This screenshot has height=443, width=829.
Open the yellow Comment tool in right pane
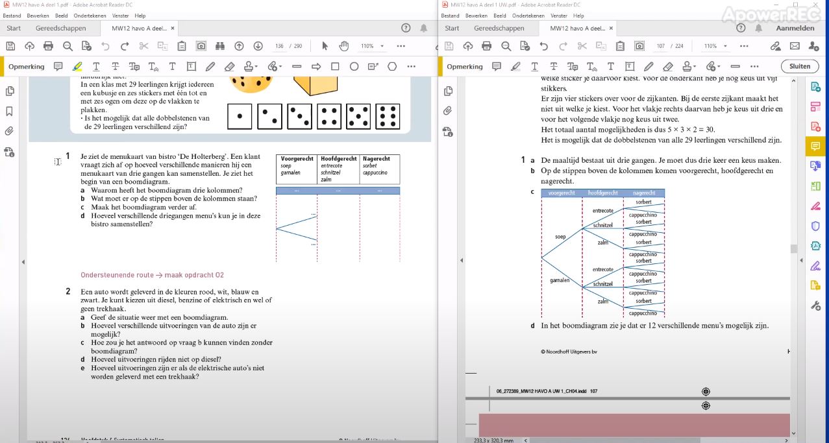[816, 146]
